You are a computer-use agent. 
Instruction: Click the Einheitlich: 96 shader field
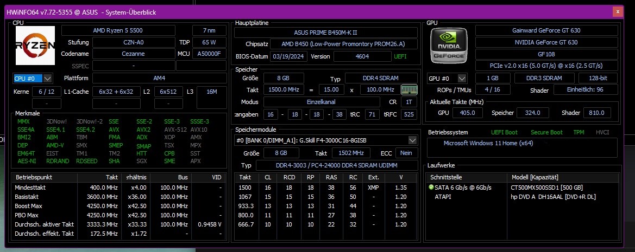[x=586, y=89]
